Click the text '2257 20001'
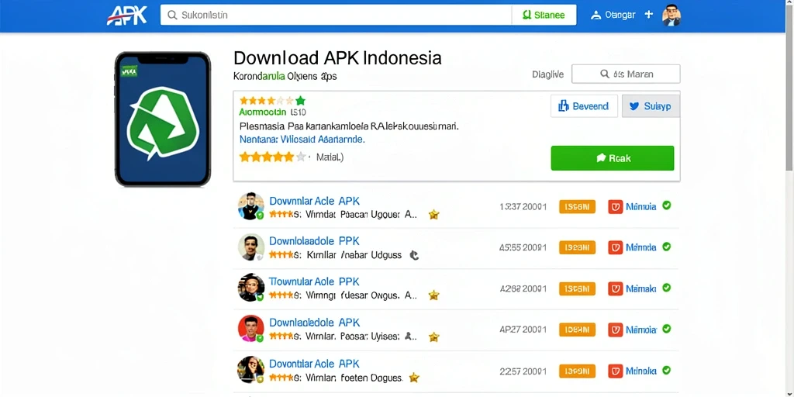Viewport: 794px width, 397px height. click(x=523, y=371)
